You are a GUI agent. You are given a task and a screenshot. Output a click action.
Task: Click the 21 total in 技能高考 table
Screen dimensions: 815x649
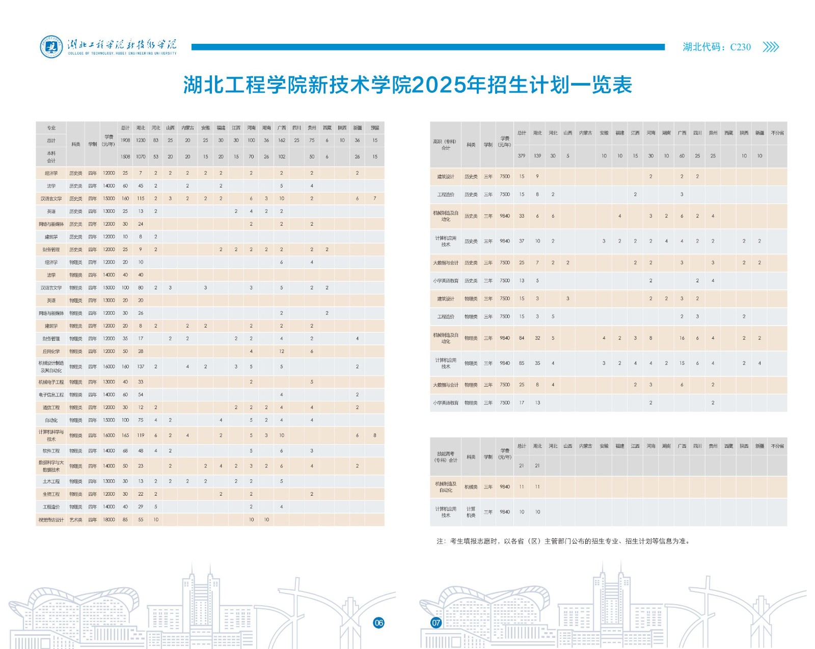522,466
